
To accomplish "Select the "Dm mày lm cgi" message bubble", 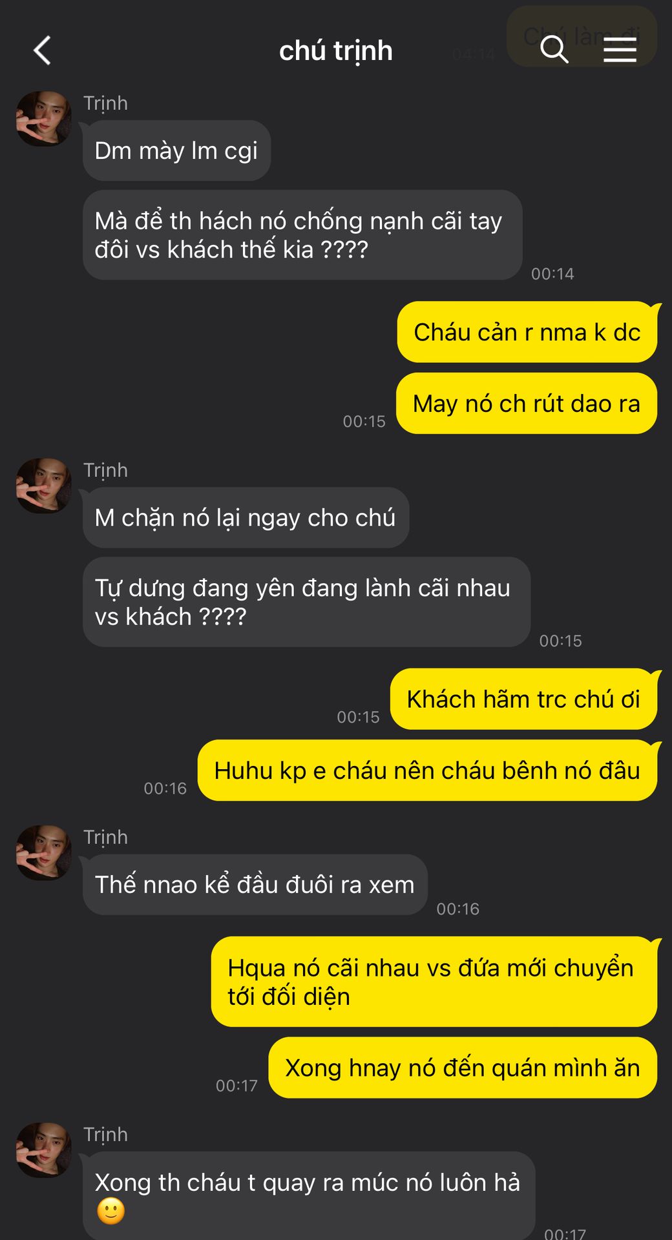I will 176,150.
